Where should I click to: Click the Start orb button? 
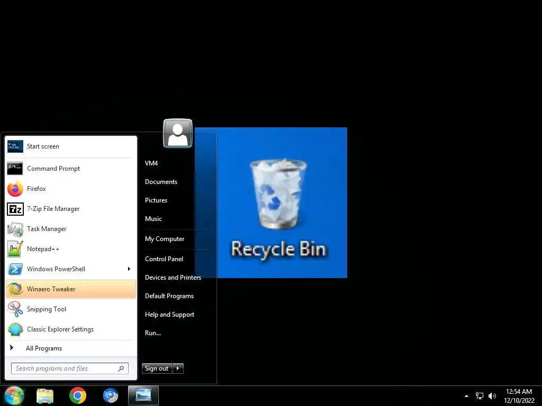(x=14, y=395)
